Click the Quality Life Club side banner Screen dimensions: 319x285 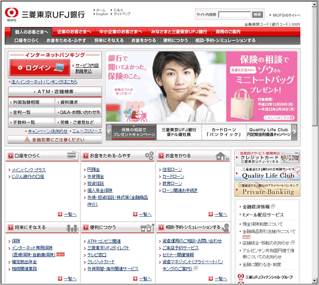pos(267,173)
